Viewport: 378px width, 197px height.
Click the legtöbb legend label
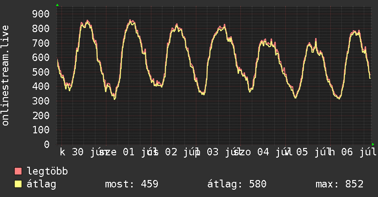(47, 171)
